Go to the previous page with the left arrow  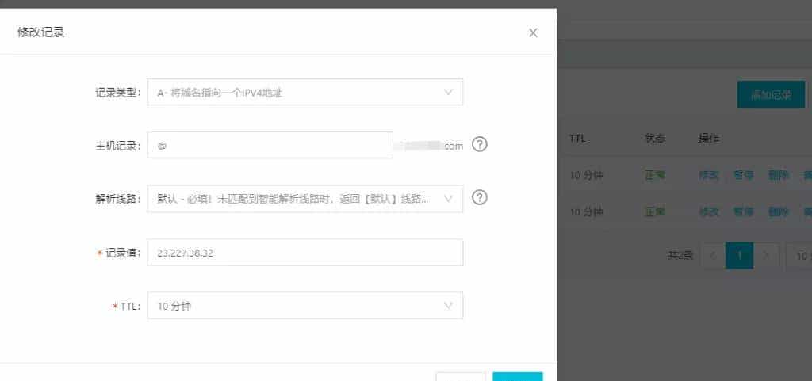tap(713, 256)
